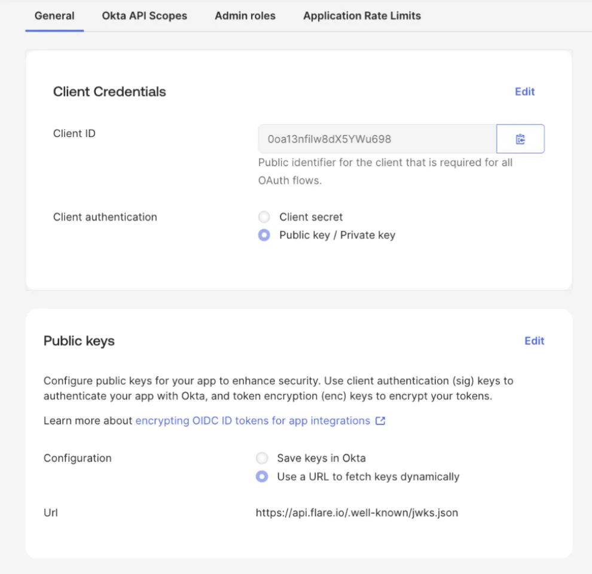The height and width of the screenshot is (574, 592).
Task: Select Public key / Private key option
Action: (x=264, y=235)
